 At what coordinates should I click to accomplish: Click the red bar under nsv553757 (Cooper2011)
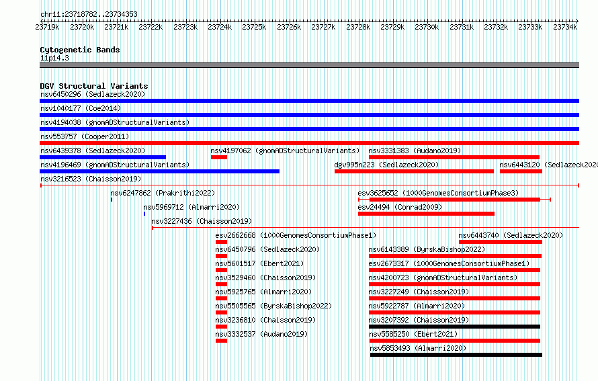(309, 143)
